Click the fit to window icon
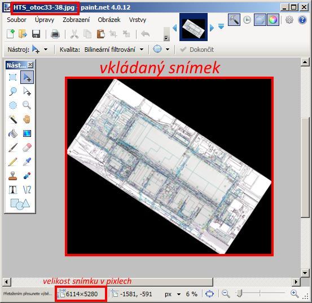 click(210, 293)
